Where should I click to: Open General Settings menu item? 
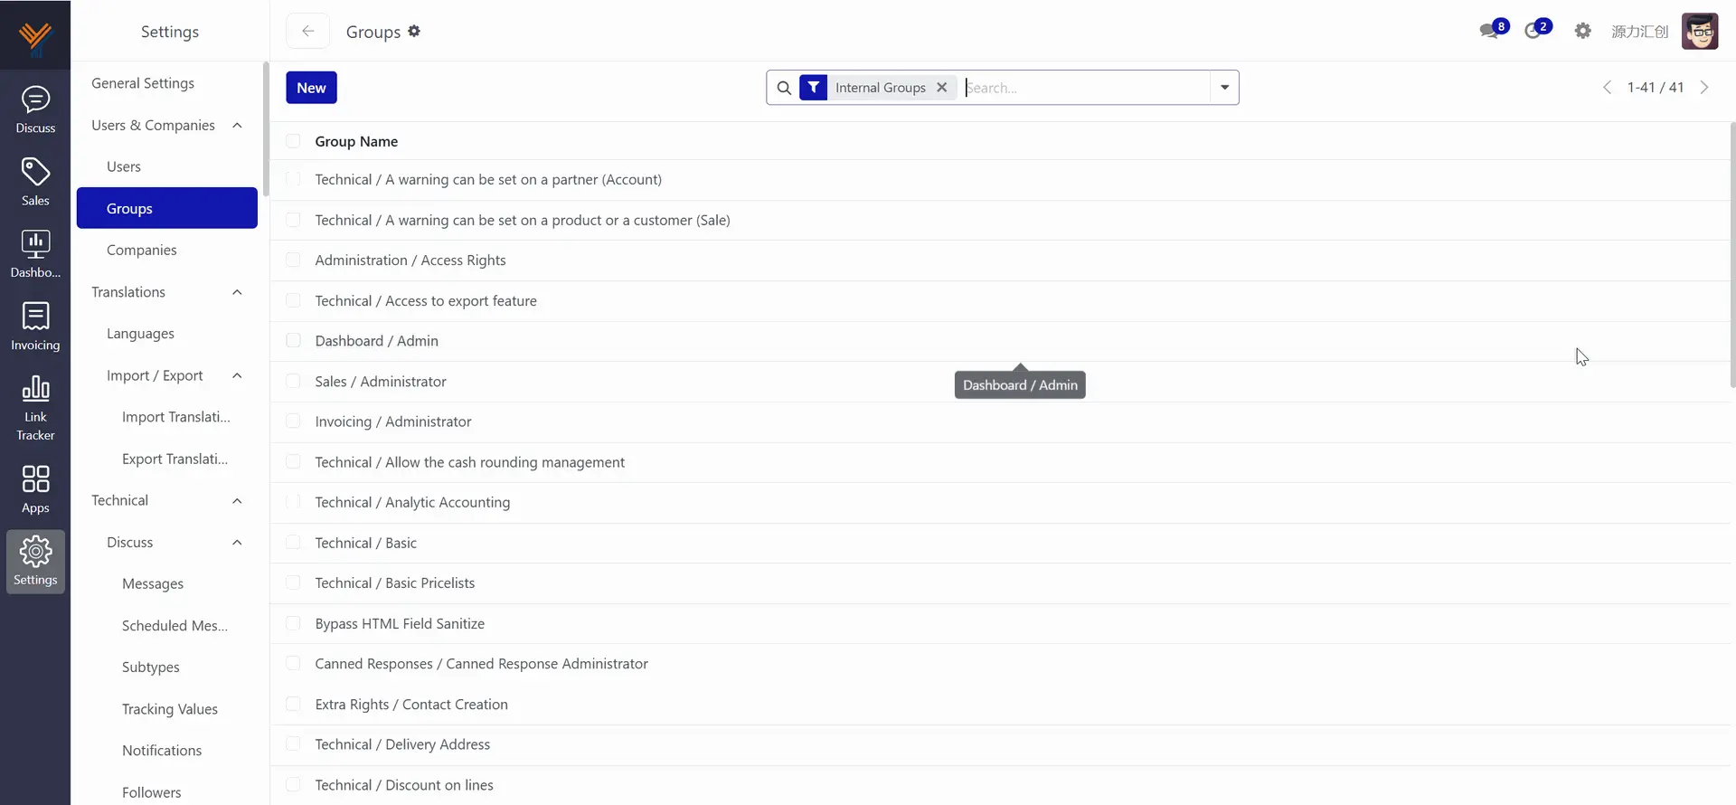pos(143,83)
